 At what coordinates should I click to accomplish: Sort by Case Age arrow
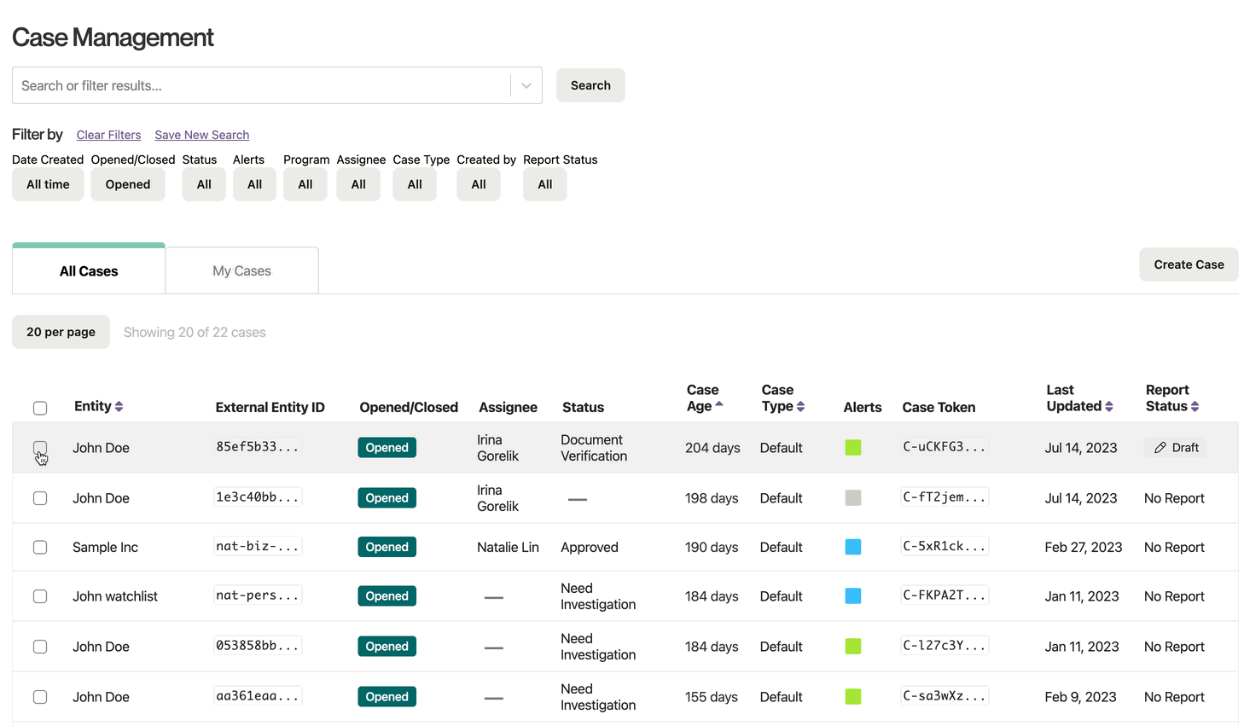coord(719,404)
